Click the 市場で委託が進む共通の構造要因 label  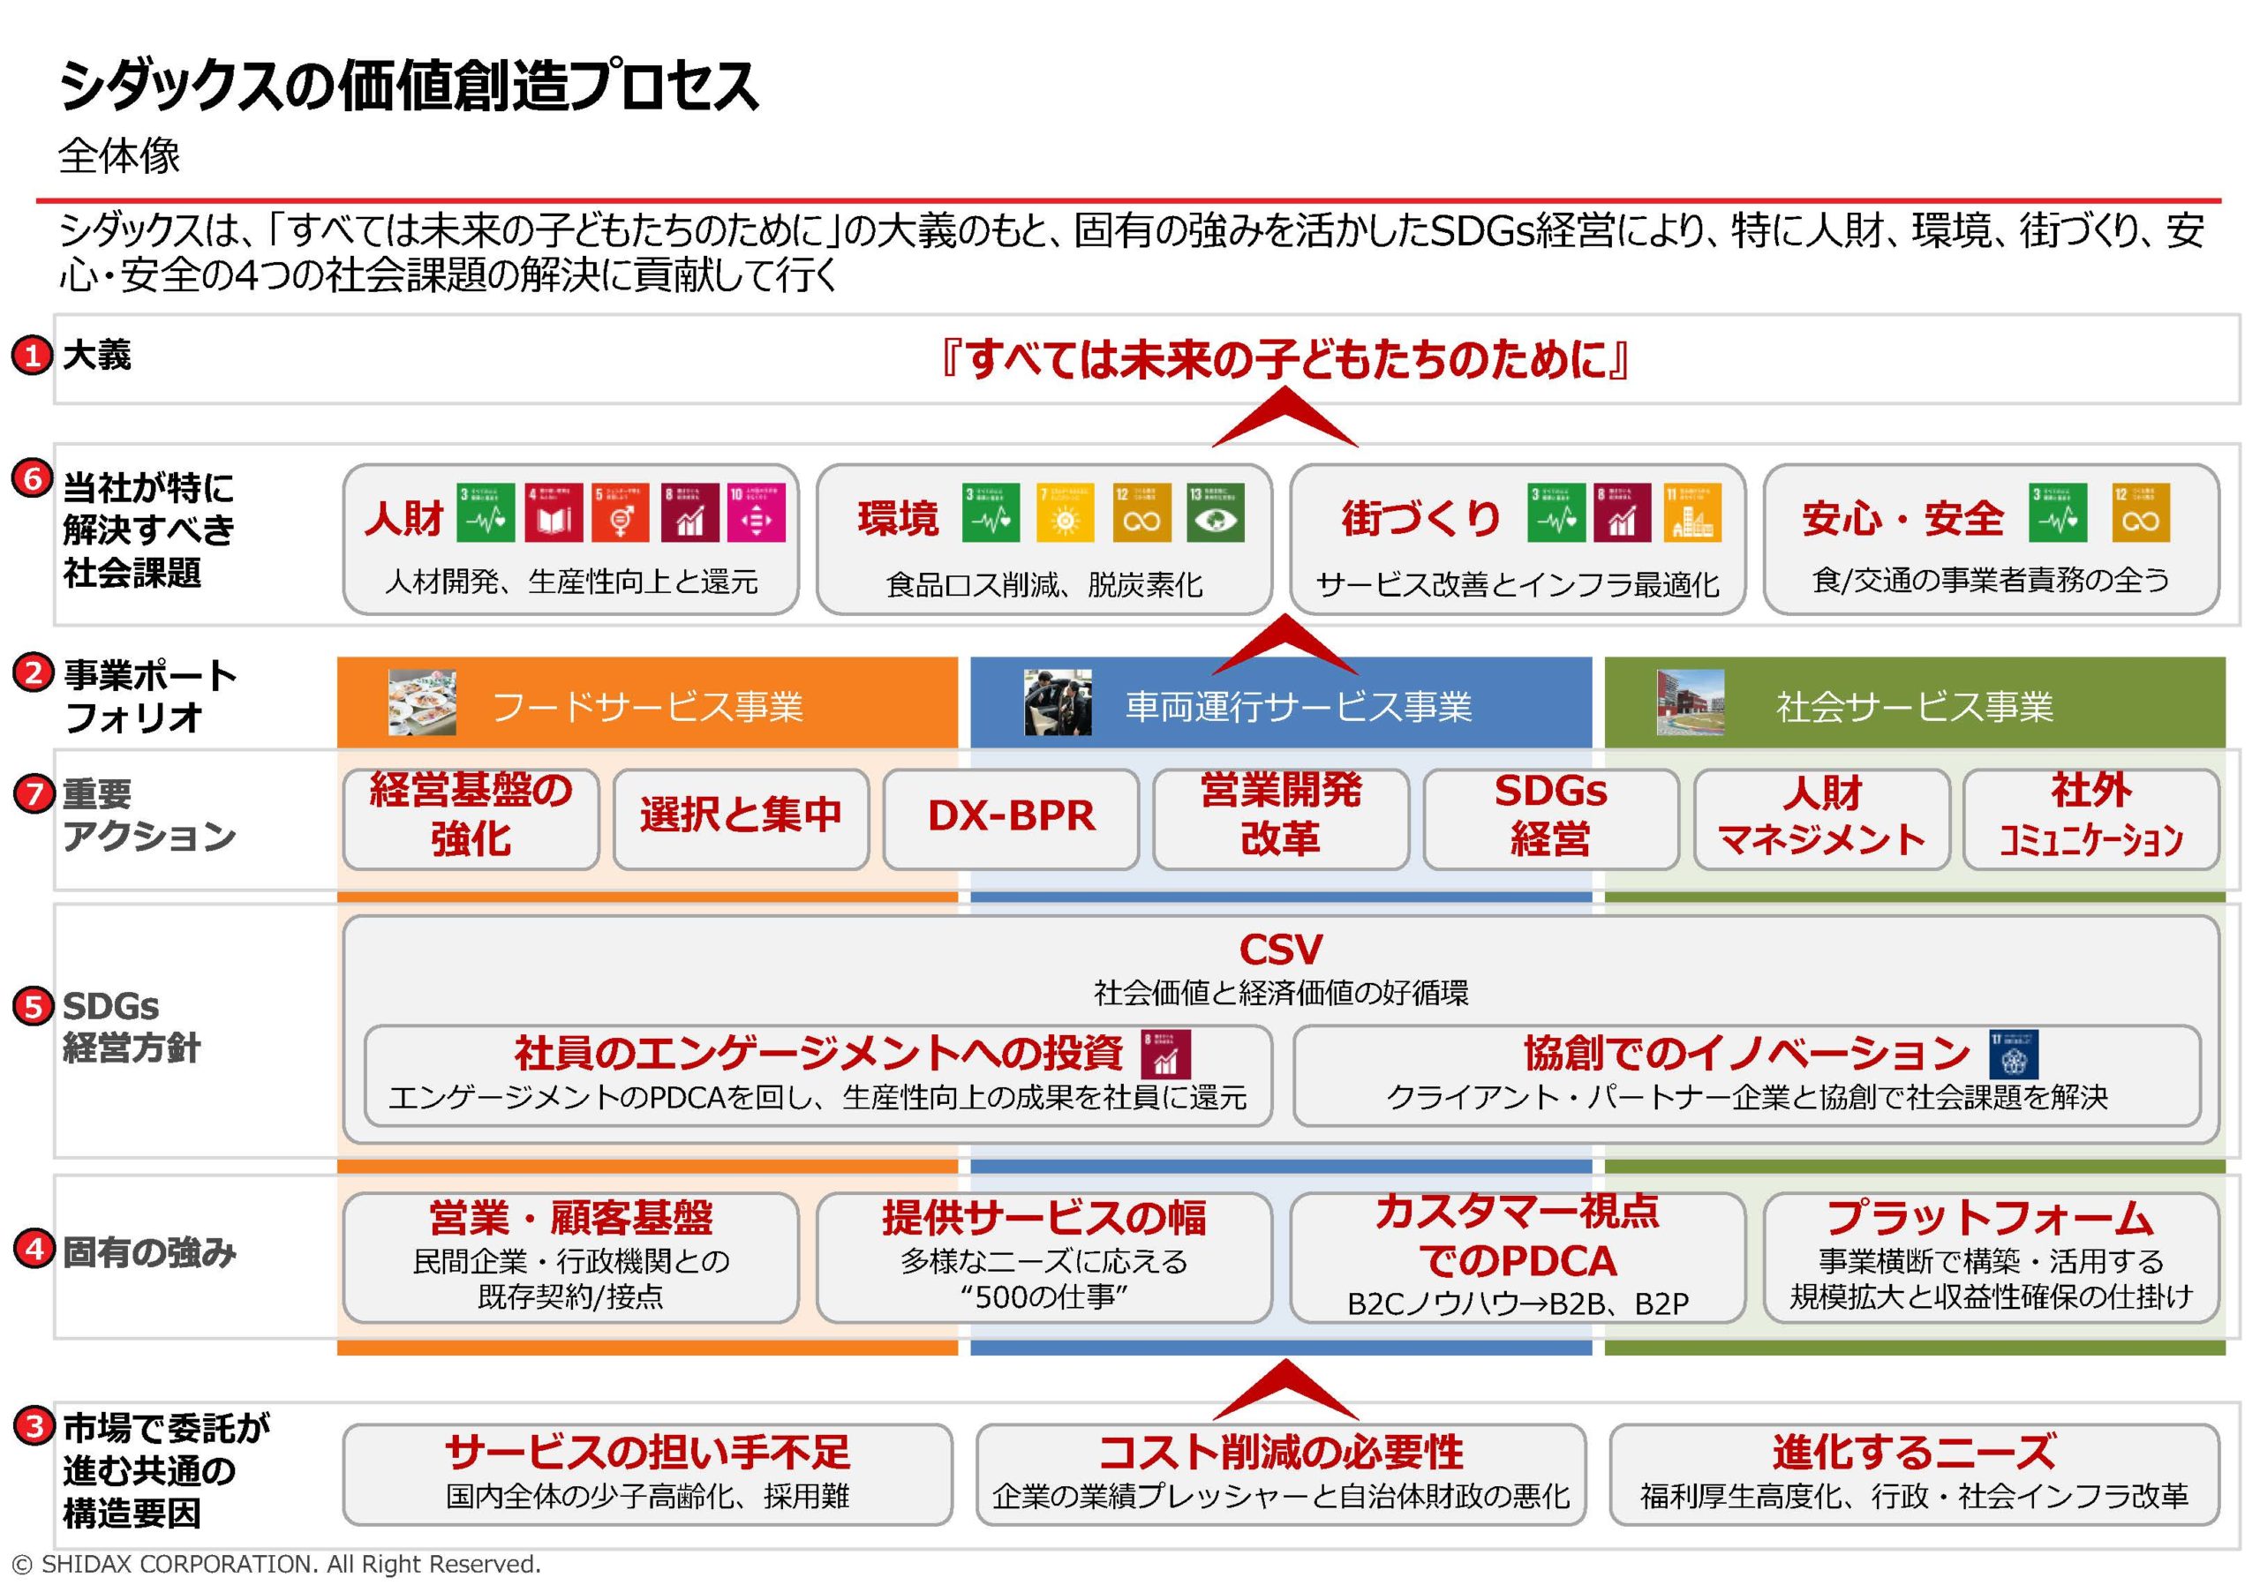166,1470
